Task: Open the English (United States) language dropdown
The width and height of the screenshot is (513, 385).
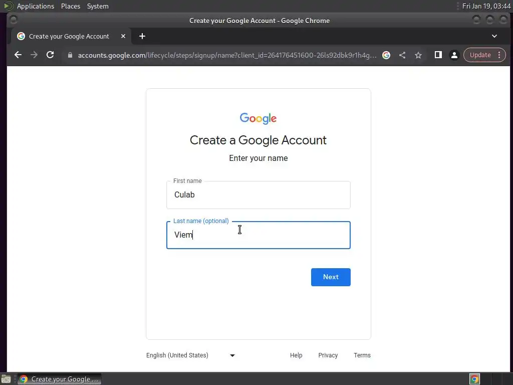Action: 190,355
